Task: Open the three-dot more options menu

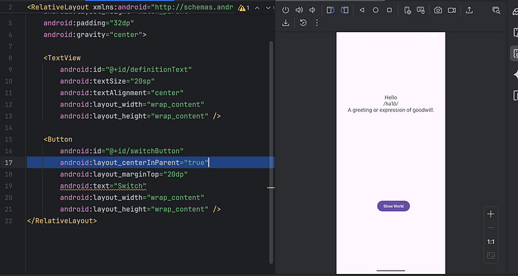Action: (317, 23)
